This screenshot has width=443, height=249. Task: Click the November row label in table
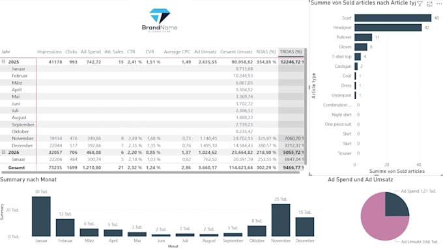tap(23, 138)
